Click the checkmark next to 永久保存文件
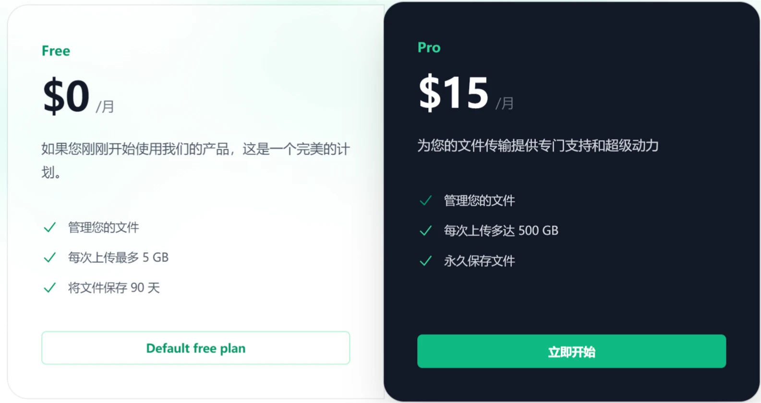The image size is (761, 403). pos(425,261)
